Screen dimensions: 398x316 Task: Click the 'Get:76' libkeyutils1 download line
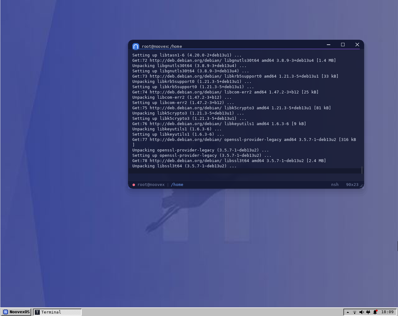point(219,124)
